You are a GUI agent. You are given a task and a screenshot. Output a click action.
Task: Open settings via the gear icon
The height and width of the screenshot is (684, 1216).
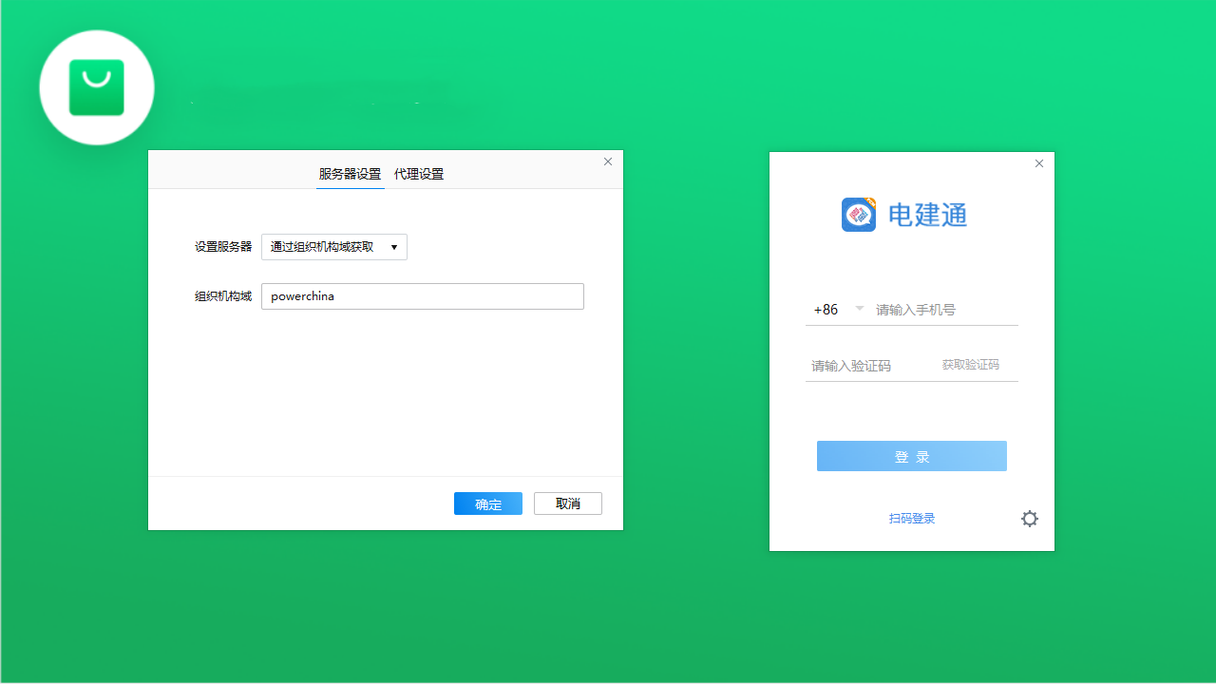1030,519
